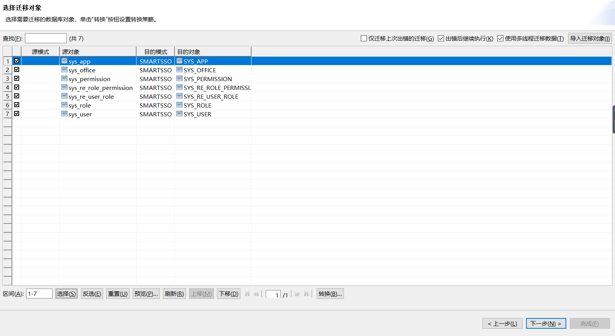Uncheck row 6 sys_role checkbox
The image size is (615, 336).
point(17,105)
